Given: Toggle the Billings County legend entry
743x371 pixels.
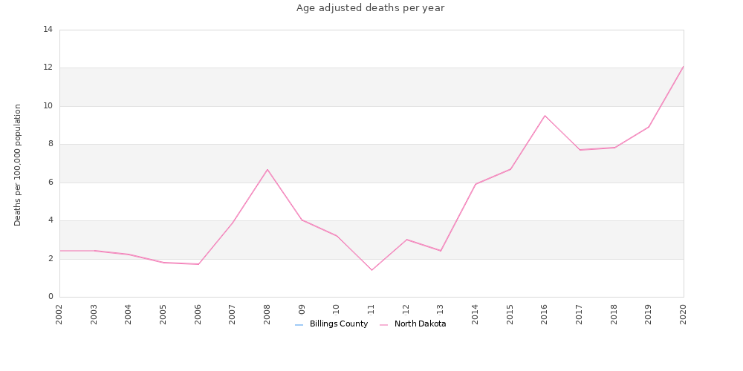Looking at the screenshot, I should pos(338,324).
